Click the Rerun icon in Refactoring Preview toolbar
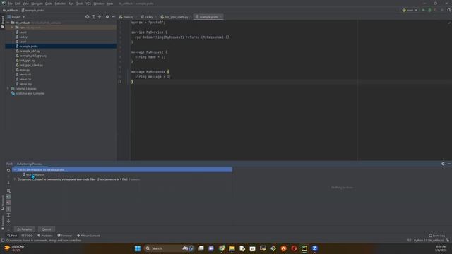452x254 pixels. pos(8,171)
